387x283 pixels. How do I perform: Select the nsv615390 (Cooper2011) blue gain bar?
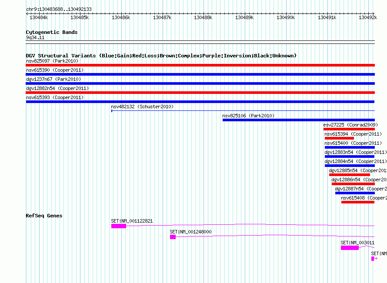(x=200, y=74)
